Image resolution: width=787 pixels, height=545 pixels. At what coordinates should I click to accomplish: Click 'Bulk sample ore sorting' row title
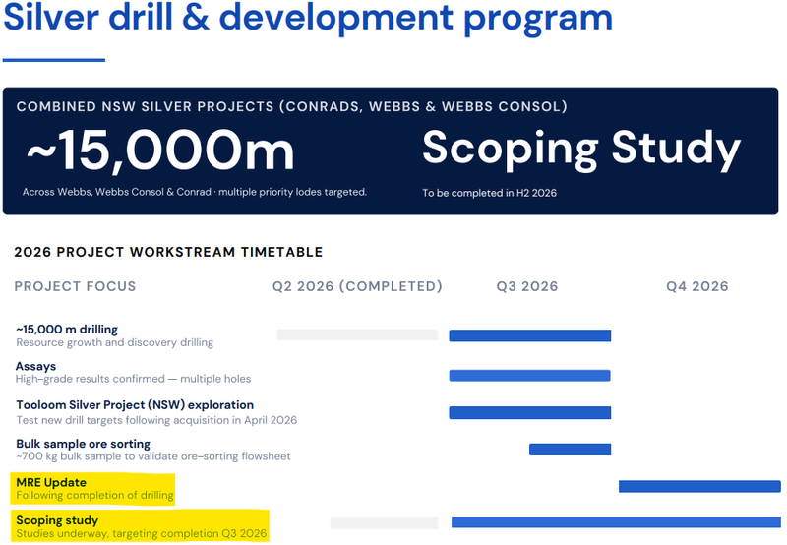coord(83,444)
